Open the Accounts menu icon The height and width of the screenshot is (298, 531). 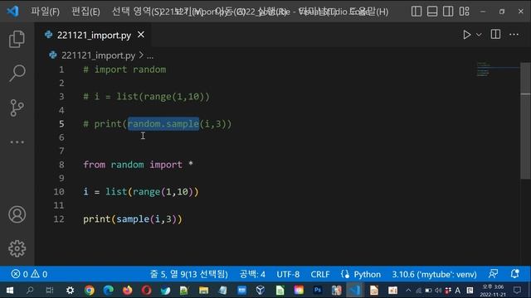click(x=17, y=214)
